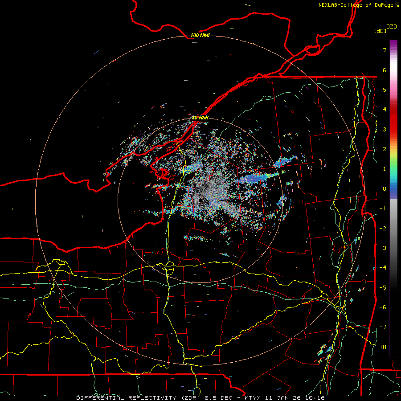Image resolution: width=401 pixels, height=401 pixels.
Task: Click the black radar site dot at the ring center
Action: [x=200, y=200]
